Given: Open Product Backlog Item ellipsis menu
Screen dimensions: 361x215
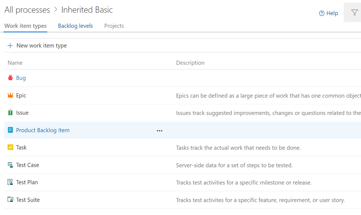Looking at the screenshot, I should point(160,131).
